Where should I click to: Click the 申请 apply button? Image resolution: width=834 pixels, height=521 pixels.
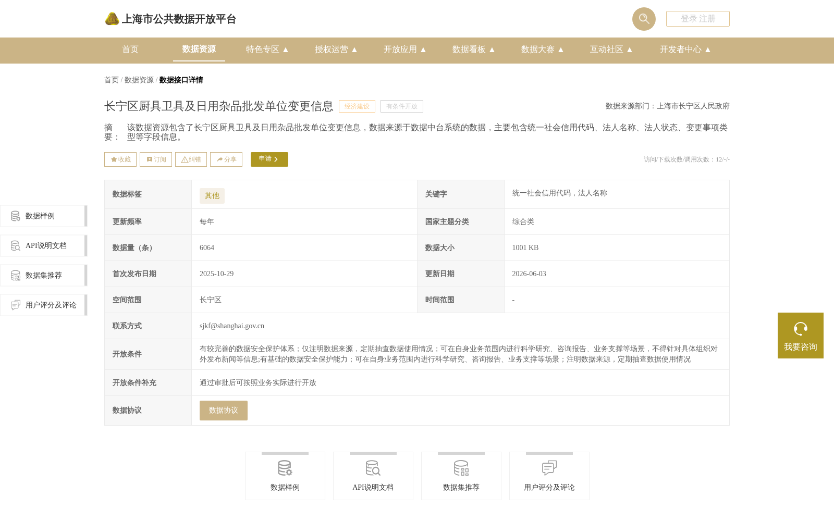269,159
